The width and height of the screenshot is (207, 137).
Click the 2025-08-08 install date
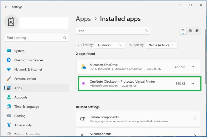click(x=129, y=86)
